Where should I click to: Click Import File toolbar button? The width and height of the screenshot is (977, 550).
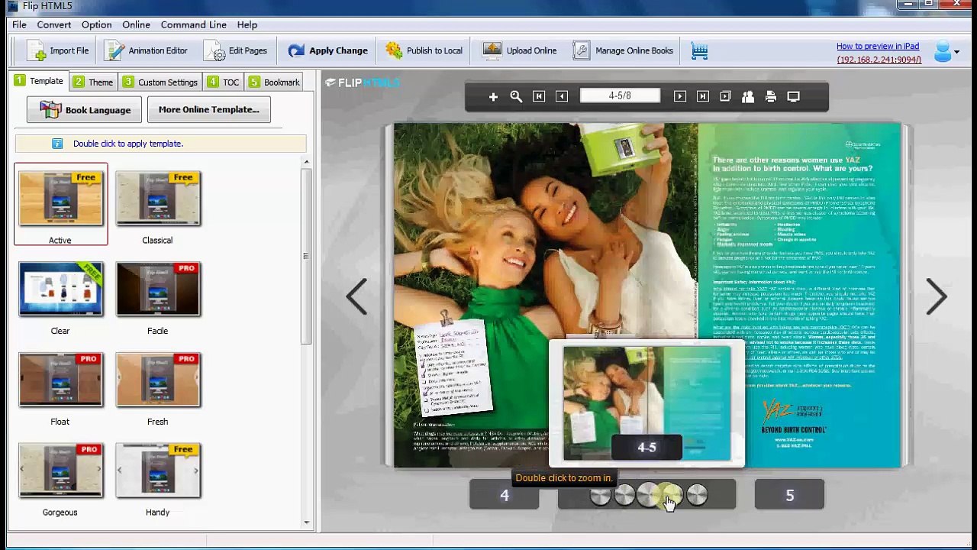click(58, 50)
